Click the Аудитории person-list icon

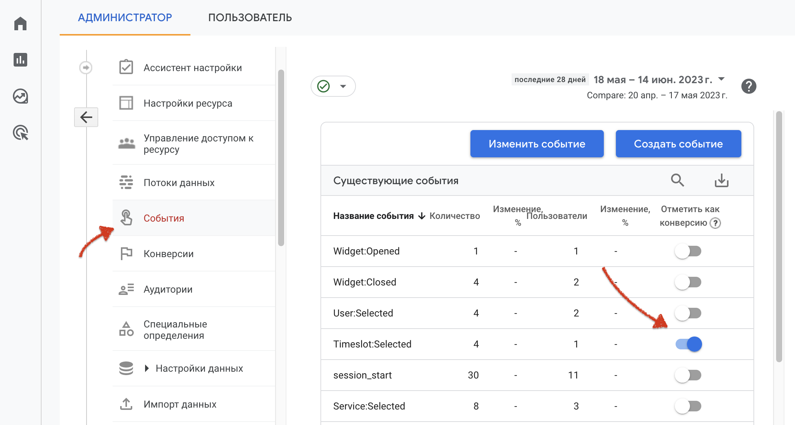(126, 289)
